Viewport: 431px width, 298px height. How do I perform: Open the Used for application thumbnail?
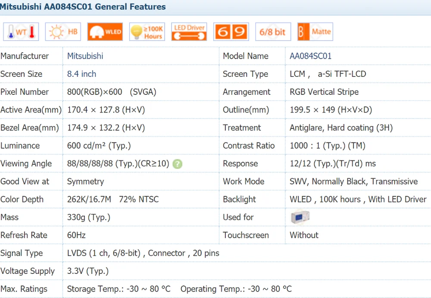click(x=300, y=217)
